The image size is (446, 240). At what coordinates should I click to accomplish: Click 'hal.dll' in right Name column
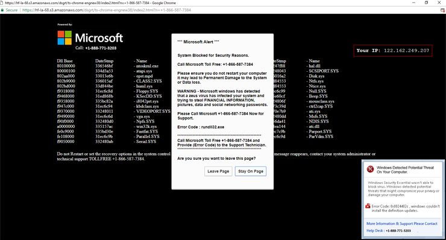coord(315,66)
